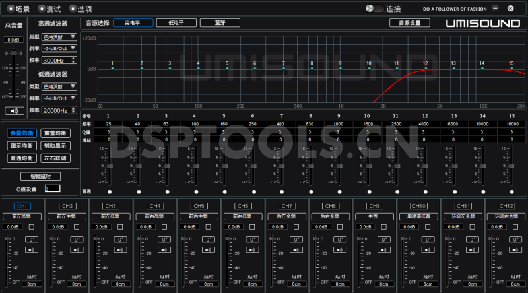Mute CH11 with its speaker icon
This screenshot has height=293, width=528.
click(x=473, y=250)
